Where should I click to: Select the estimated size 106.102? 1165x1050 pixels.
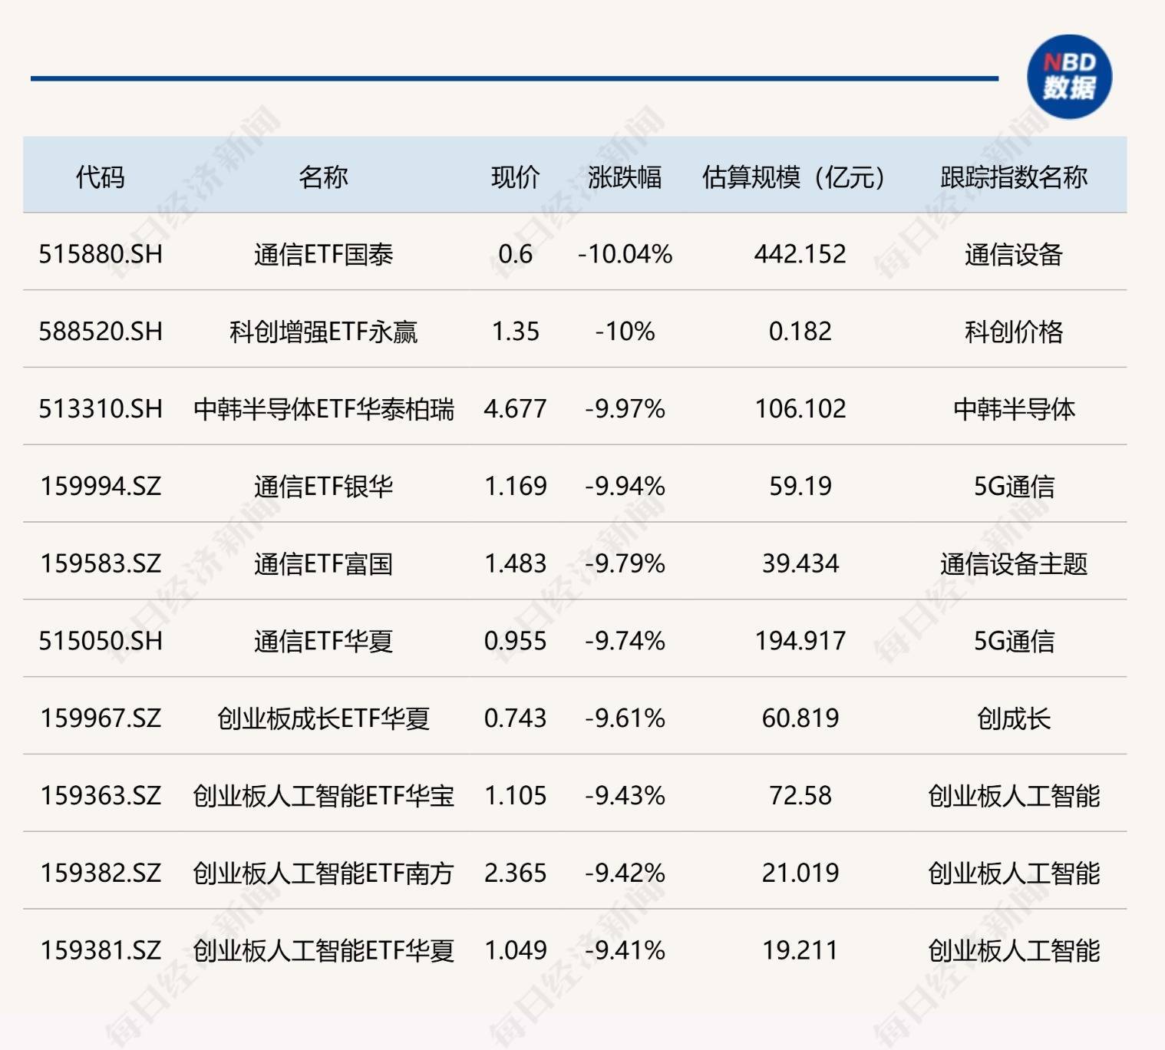click(800, 409)
